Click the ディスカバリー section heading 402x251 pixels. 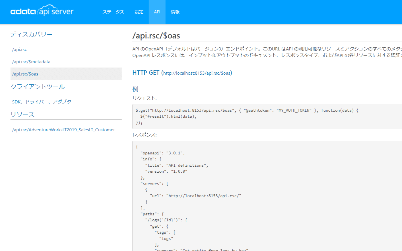click(x=31, y=34)
